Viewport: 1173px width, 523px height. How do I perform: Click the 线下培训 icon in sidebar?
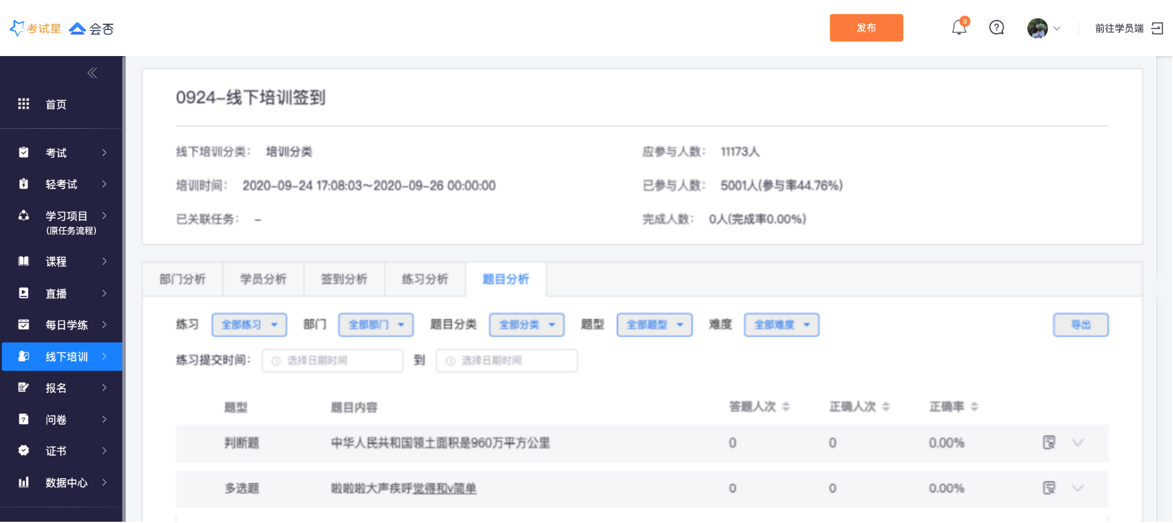pyautogui.click(x=24, y=356)
